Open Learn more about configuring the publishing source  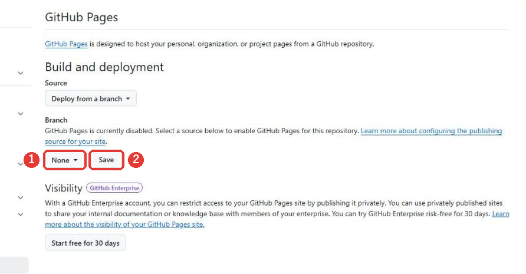click(x=274, y=136)
